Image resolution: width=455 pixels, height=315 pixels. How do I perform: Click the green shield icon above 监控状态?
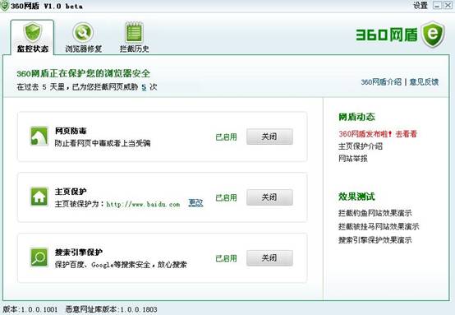tap(33, 31)
